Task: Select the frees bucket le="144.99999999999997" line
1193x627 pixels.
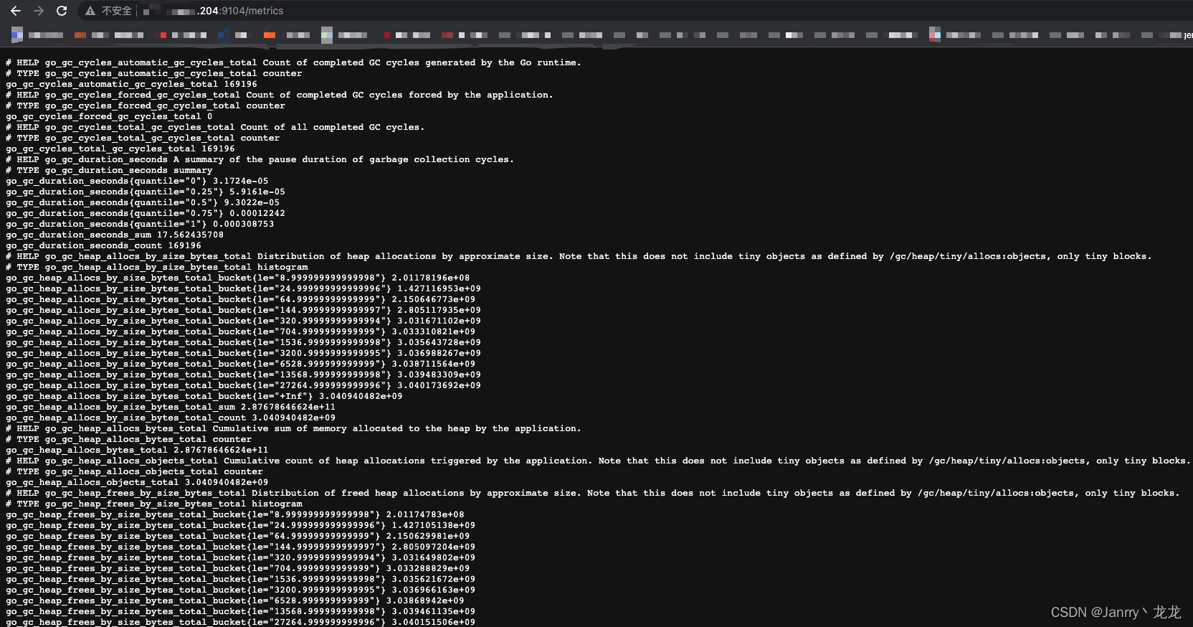Action: coord(241,547)
